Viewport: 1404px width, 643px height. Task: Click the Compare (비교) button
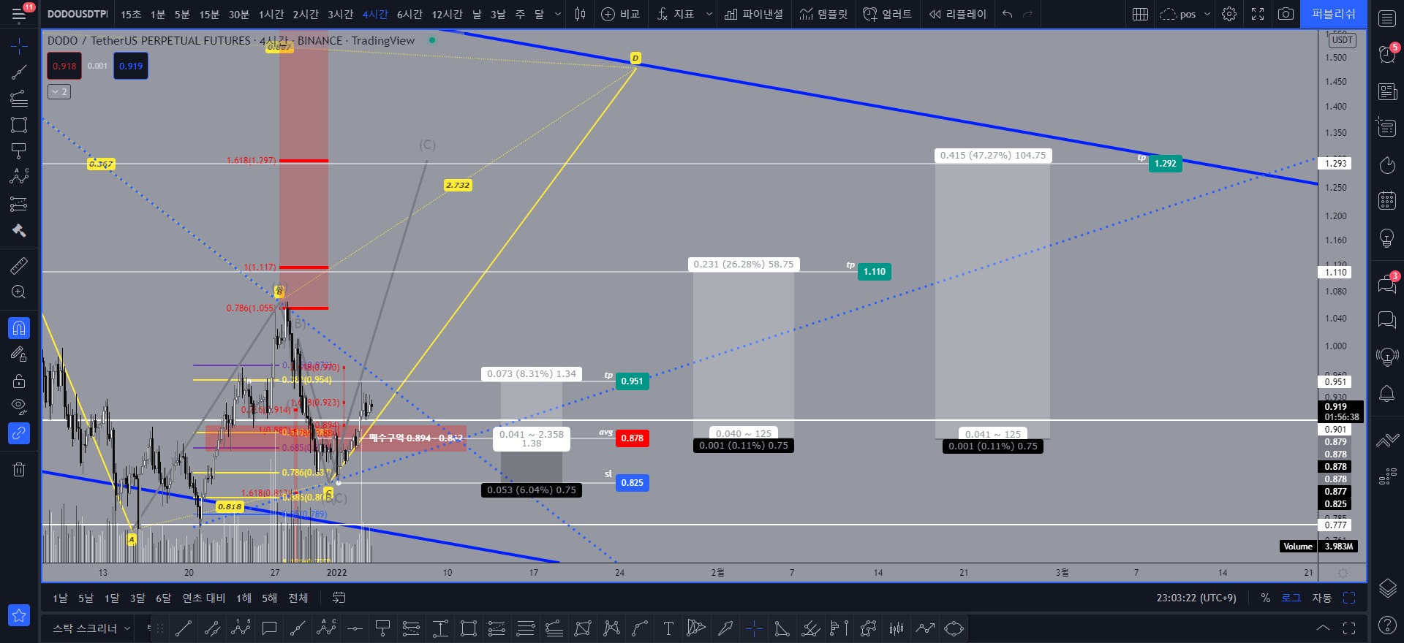620,14
